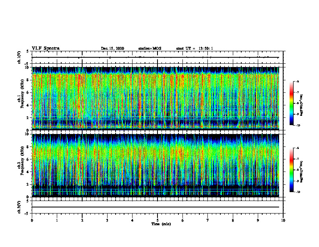Click inside the ch.2 spectrogram panel
The image size is (319, 247).
pyautogui.click(x=155, y=165)
